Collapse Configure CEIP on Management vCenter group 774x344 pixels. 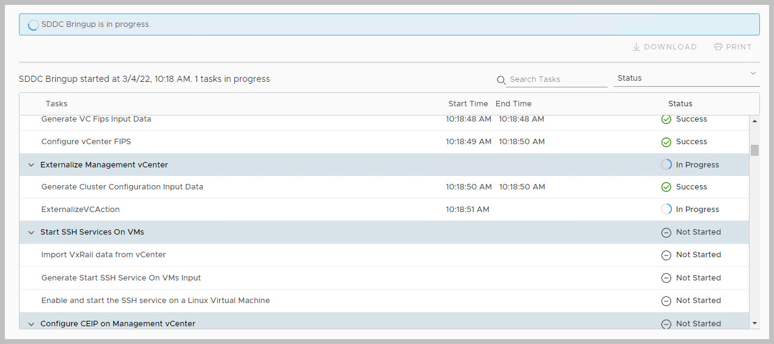31,324
